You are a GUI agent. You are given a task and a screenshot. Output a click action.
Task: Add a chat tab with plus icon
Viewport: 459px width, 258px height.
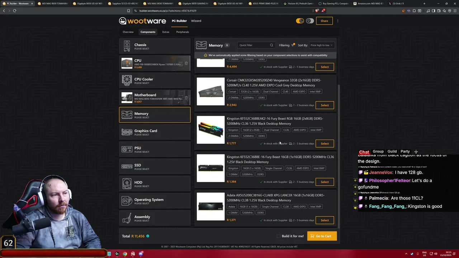pyautogui.click(x=416, y=152)
